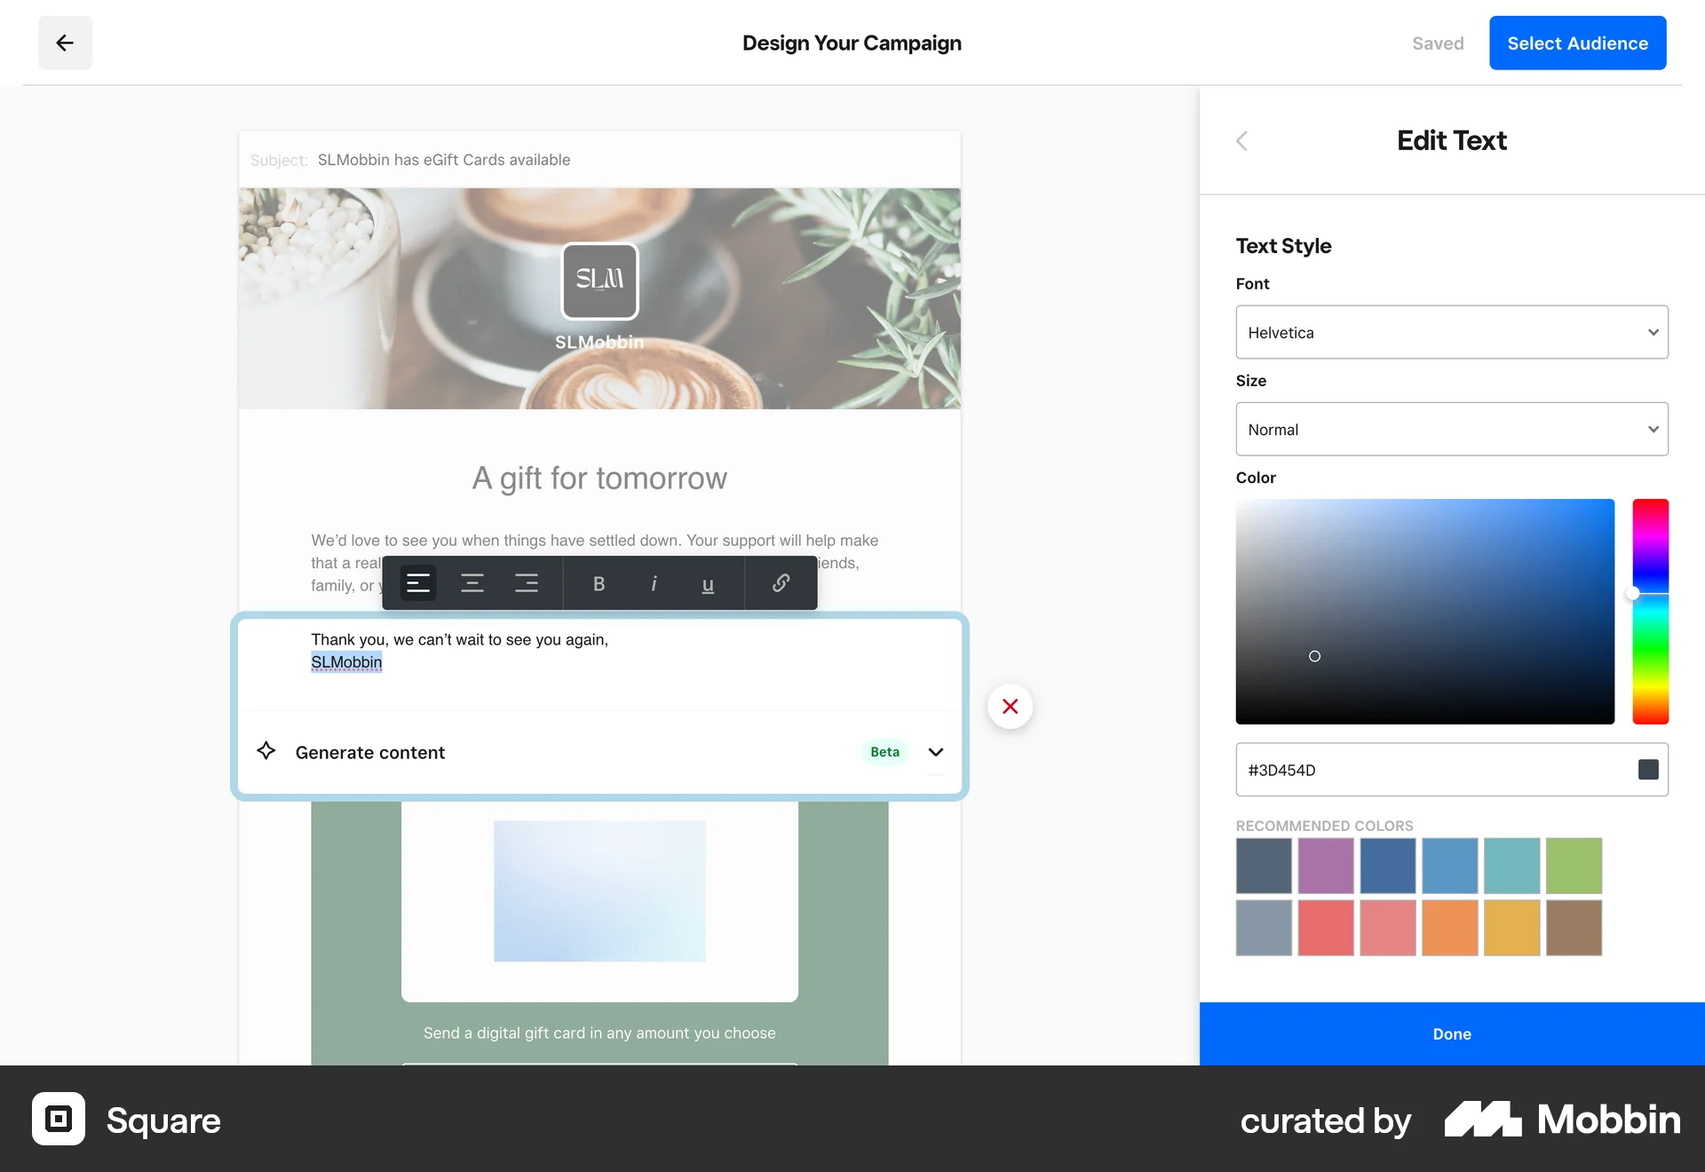1705x1172 pixels.
Task: Click the Generate content sparkle icon
Action: [266, 751]
